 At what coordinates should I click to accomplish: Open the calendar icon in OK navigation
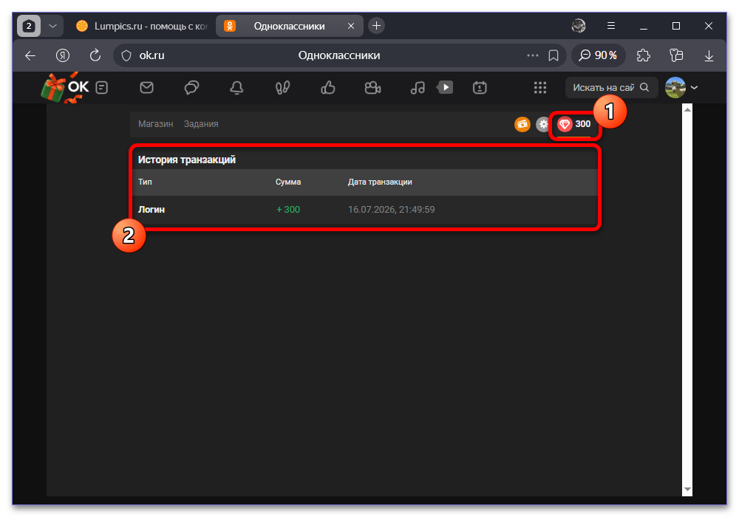(x=480, y=88)
